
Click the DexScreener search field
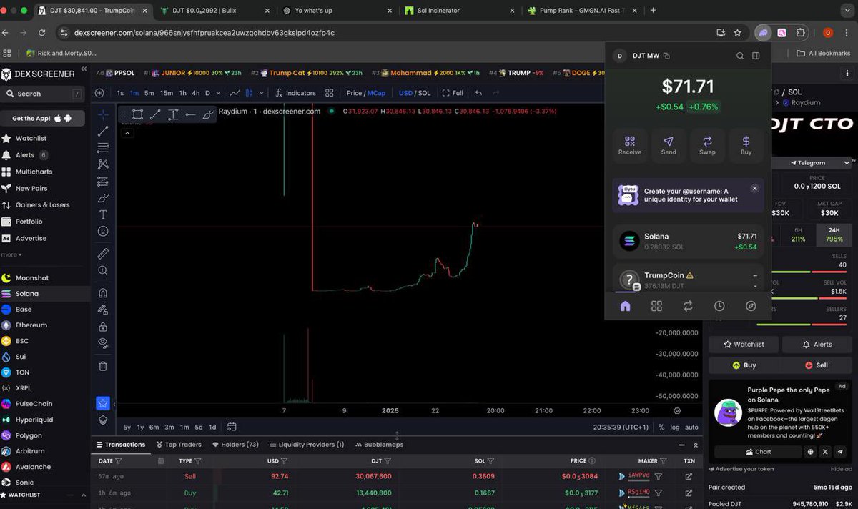tap(42, 94)
